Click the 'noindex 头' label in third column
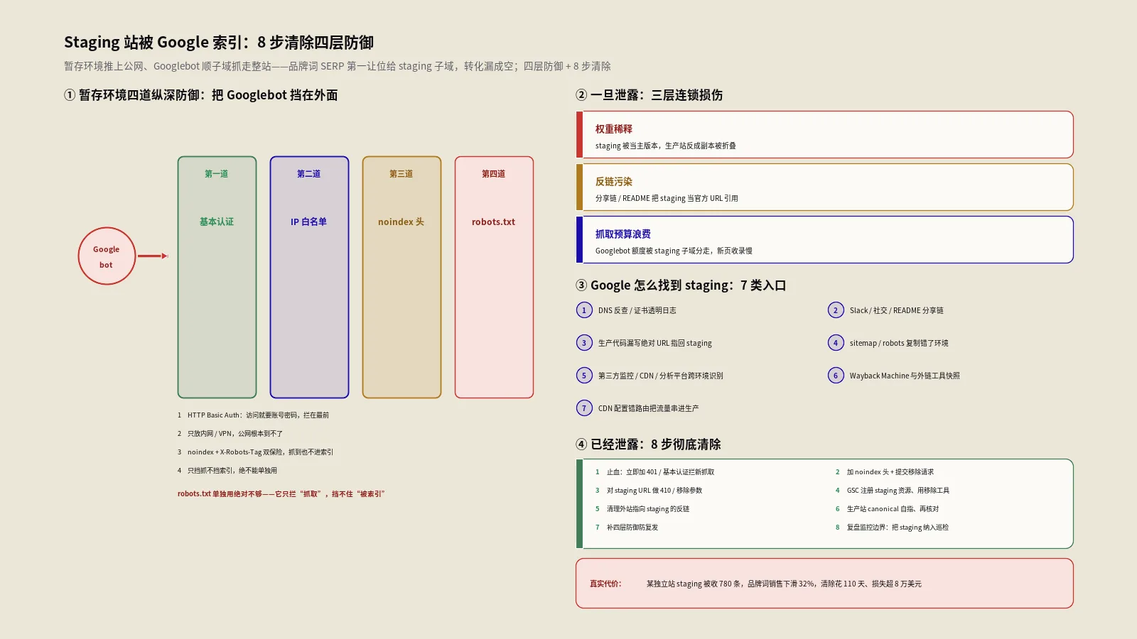 tap(402, 222)
